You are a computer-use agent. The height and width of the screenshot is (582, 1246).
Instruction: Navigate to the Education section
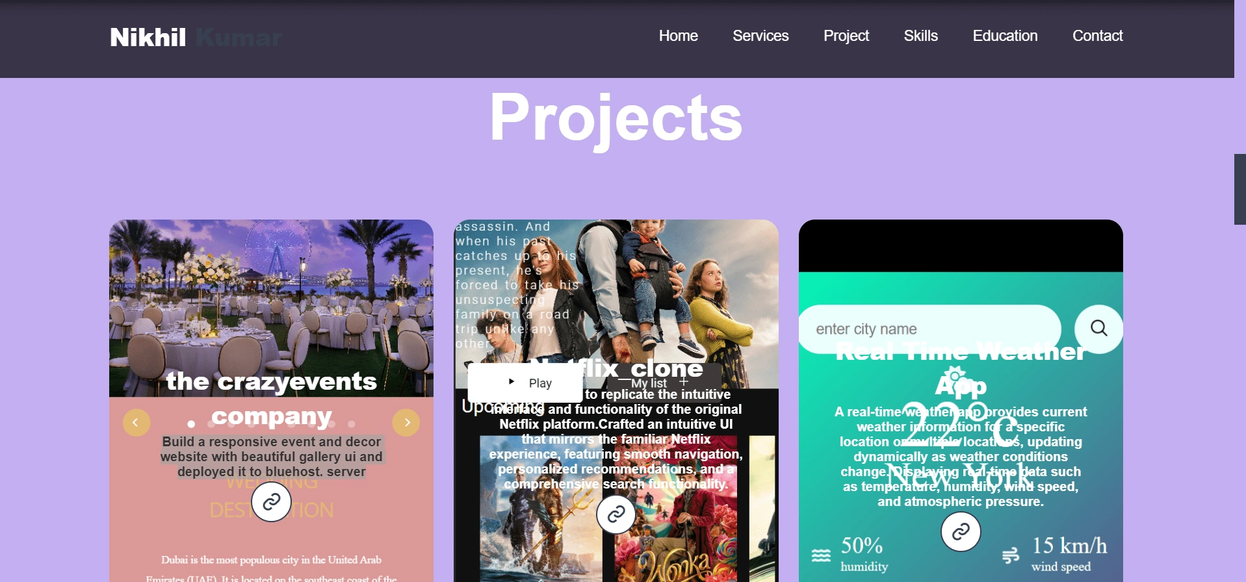pyautogui.click(x=1005, y=36)
